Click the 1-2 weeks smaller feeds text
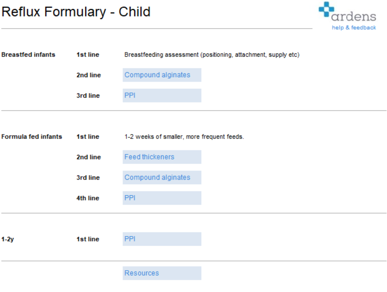This screenshot has width=387, height=292. click(184, 136)
